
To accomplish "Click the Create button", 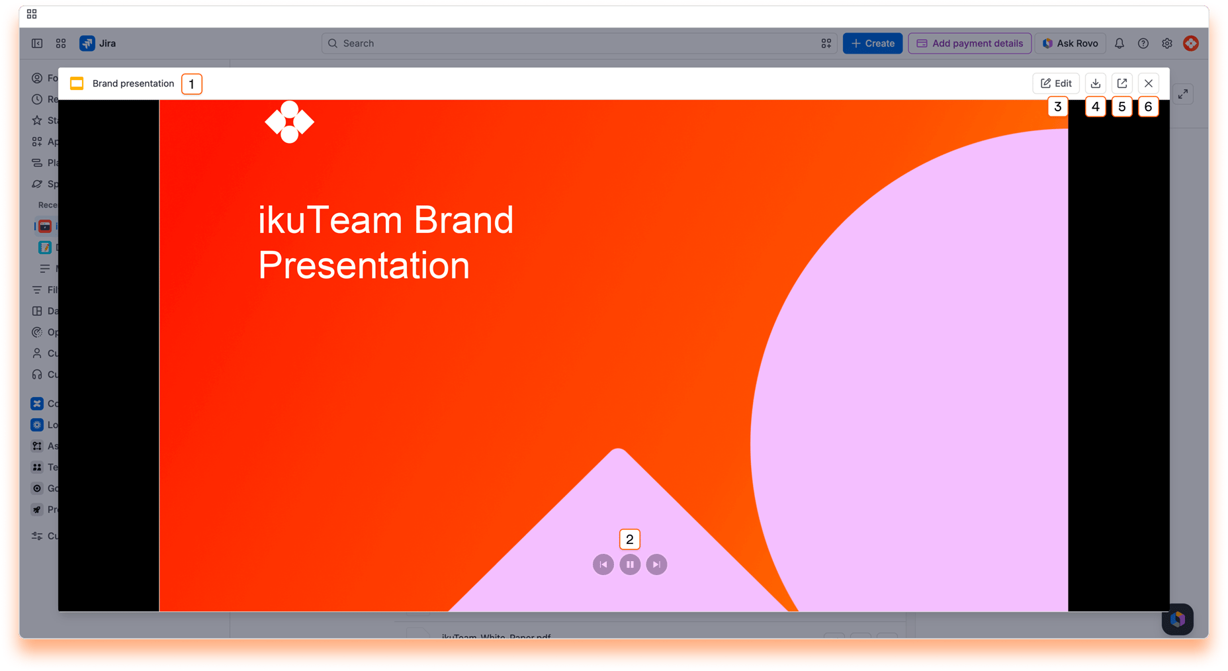I will [x=873, y=43].
